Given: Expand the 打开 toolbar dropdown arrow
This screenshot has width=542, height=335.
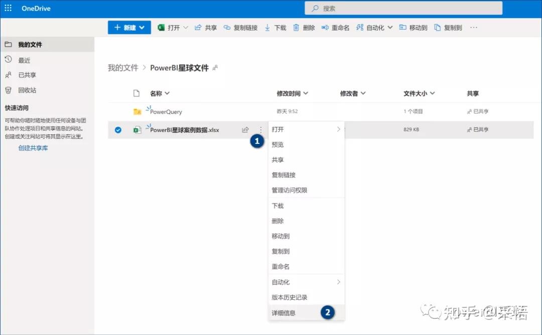Looking at the screenshot, I should click(186, 28).
